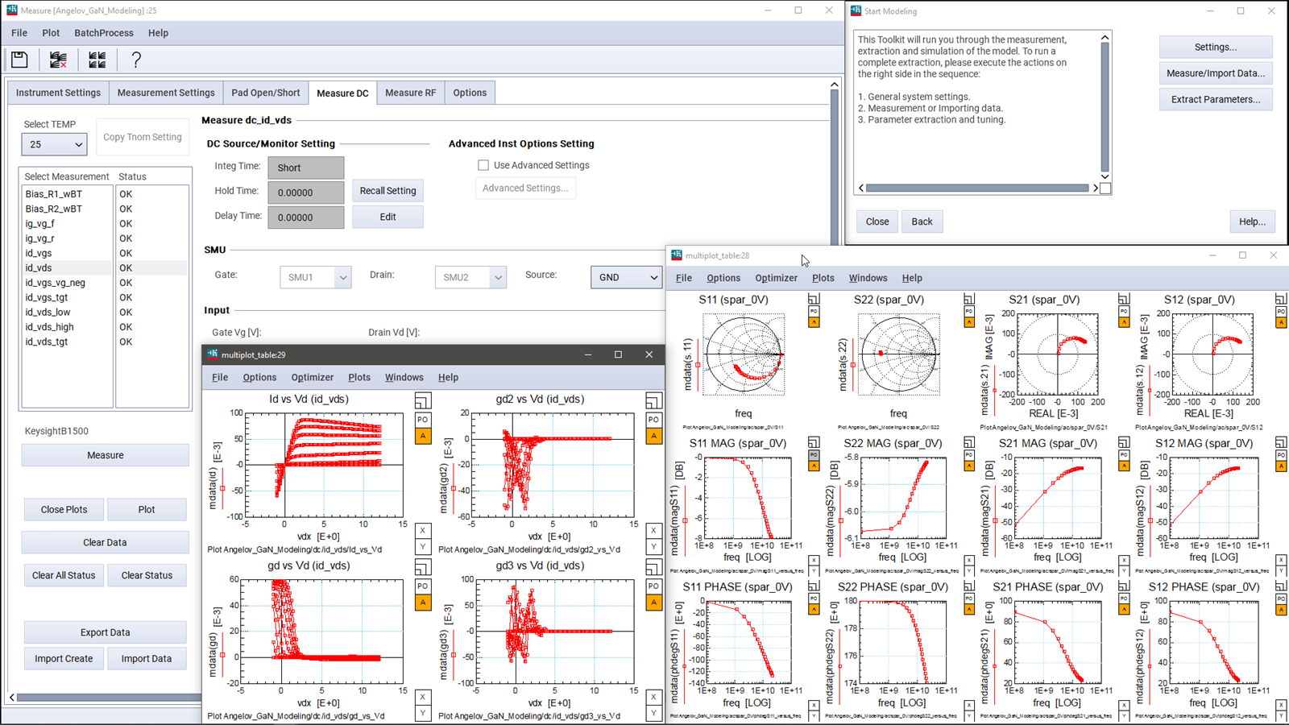
Task: Toggle the orange A marker on gd2 vs Vd plot
Action: click(x=653, y=436)
